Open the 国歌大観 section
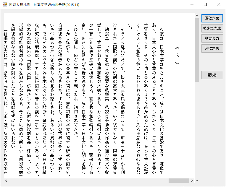Screen dimensions: 226x187 point(212,18)
